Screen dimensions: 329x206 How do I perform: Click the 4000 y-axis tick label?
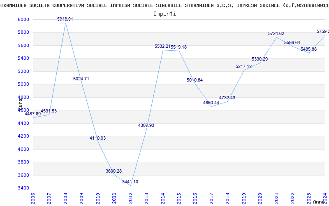(x=23, y=149)
